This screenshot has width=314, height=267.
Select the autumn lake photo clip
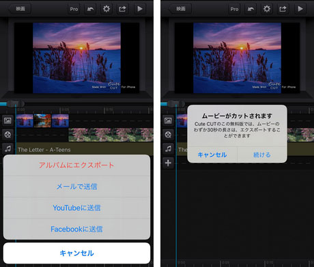pyautogui.click(x=42, y=120)
